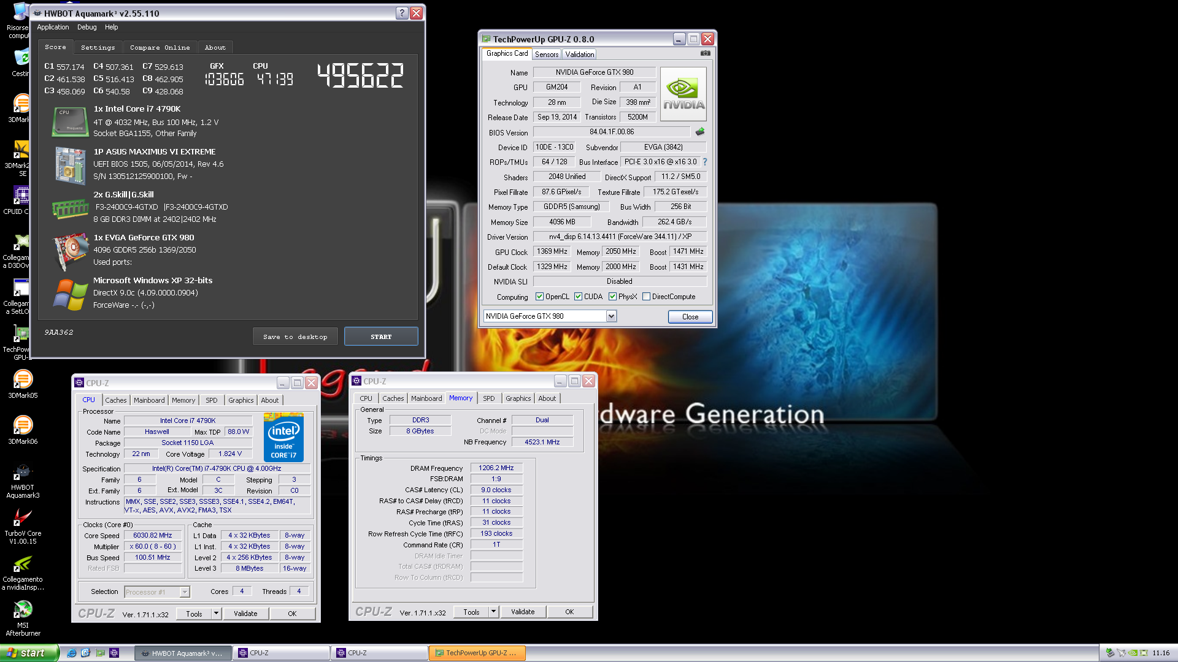The width and height of the screenshot is (1178, 662).
Task: Open the nvidiaInspector shortcut on desktop
Action: tap(23, 573)
